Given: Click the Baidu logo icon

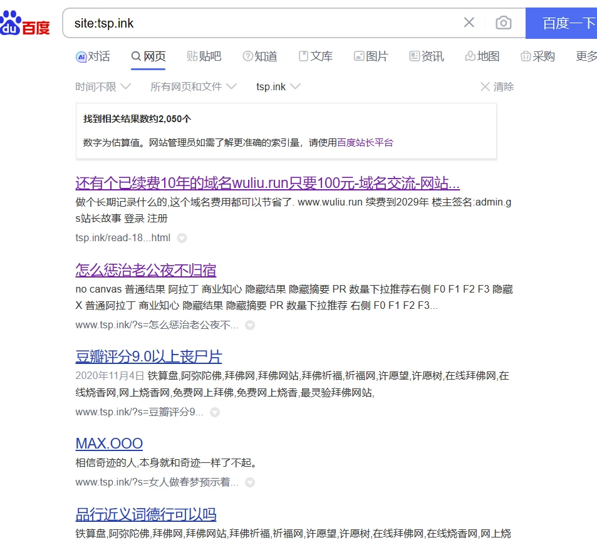Looking at the screenshot, I should (25, 24).
